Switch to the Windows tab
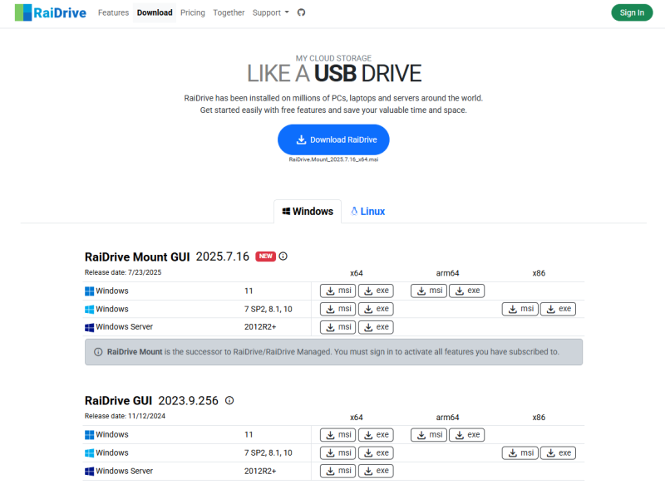 308,212
